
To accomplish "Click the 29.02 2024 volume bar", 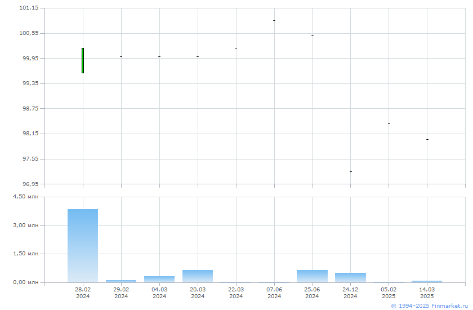I will coord(121,281).
